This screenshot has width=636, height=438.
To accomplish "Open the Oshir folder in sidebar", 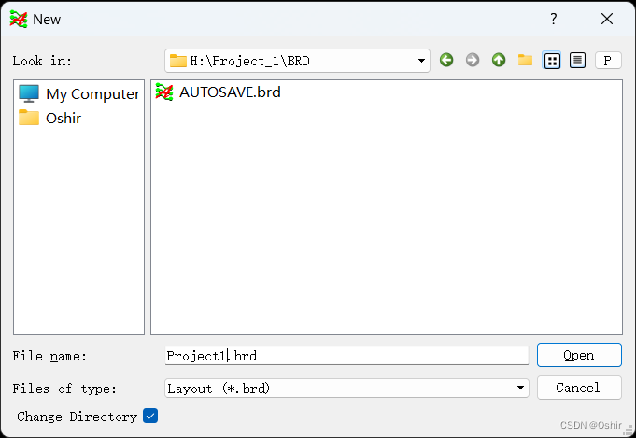I will pos(63,118).
